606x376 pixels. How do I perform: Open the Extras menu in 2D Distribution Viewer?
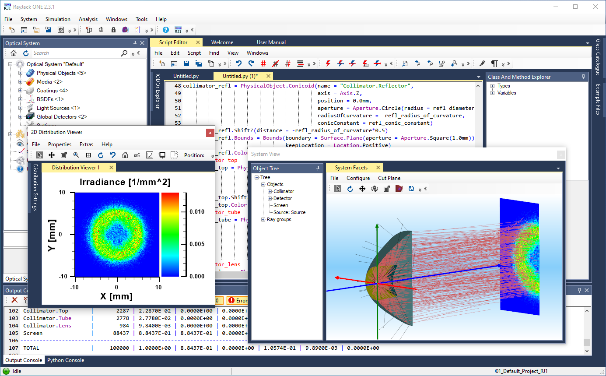tap(86, 144)
